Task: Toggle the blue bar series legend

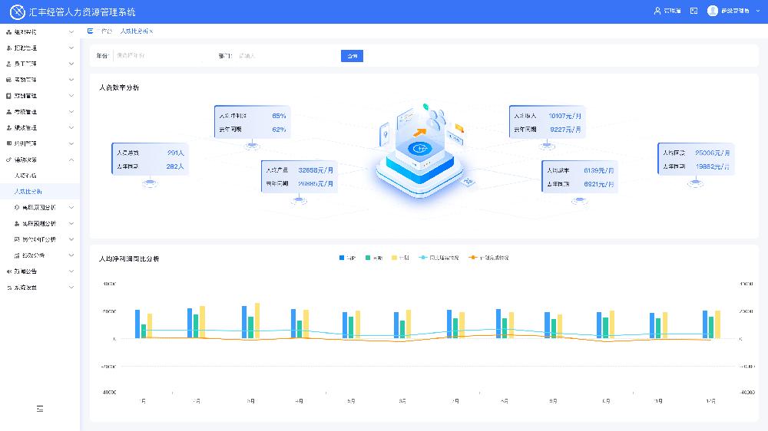Action: tap(347, 258)
